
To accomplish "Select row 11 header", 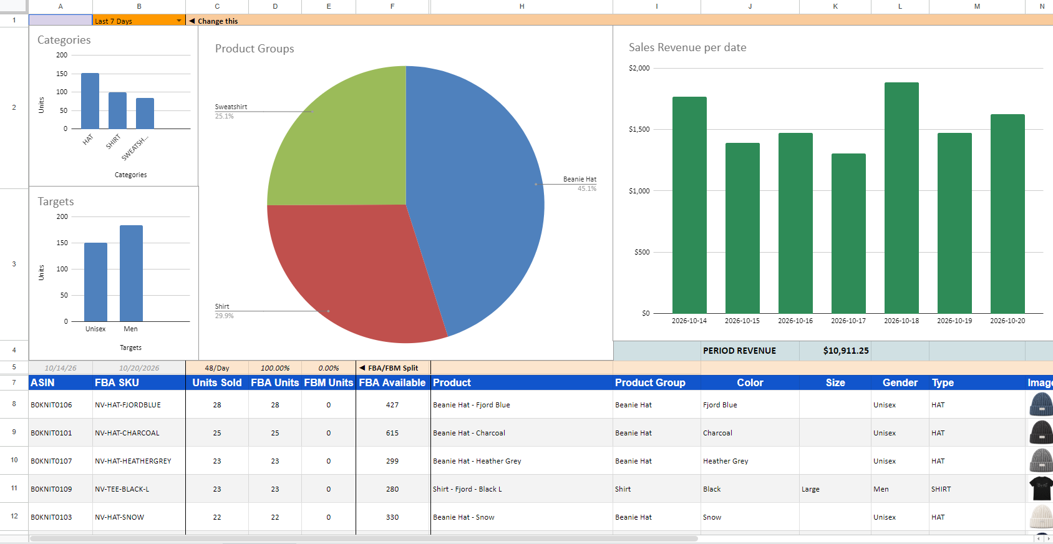I will click(x=14, y=488).
